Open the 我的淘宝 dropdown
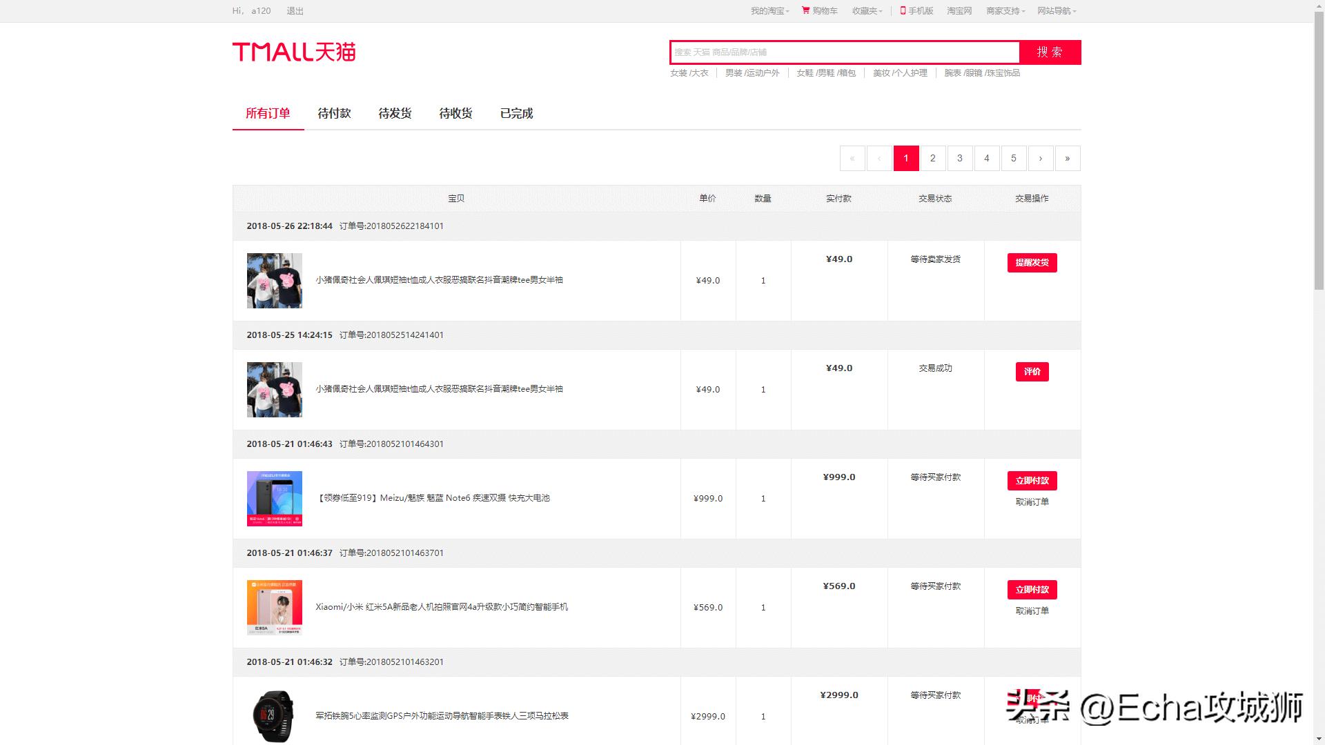The width and height of the screenshot is (1325, 745). tap(768, 10)
